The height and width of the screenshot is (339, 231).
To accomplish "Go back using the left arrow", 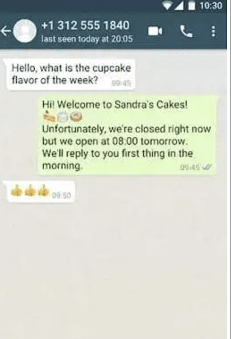I will coord(6,31).
